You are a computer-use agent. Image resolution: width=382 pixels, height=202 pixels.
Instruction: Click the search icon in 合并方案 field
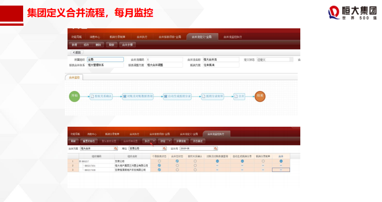pos(116,148)
